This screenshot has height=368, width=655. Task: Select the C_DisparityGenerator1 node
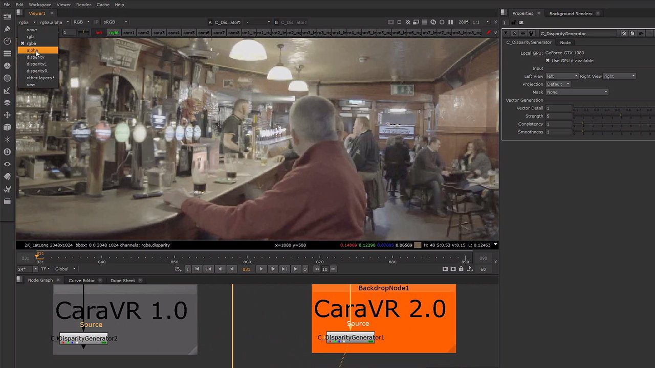(351, 337)
